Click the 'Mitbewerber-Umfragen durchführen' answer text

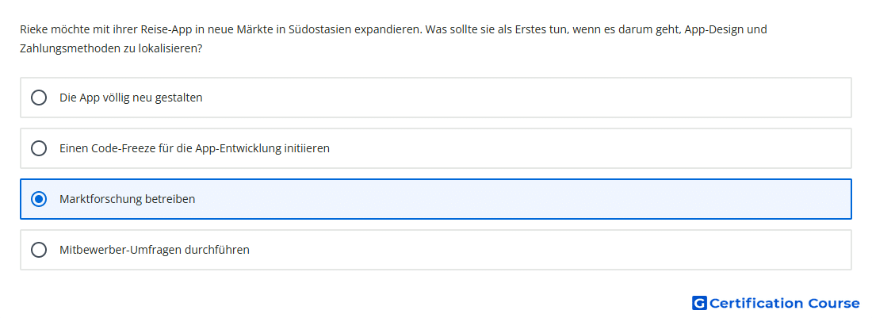pos(155,250)
